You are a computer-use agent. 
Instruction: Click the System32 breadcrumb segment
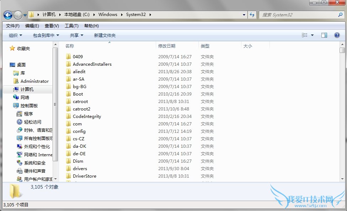point(136,15)
